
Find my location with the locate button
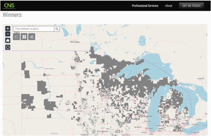(x=8, y=47)
